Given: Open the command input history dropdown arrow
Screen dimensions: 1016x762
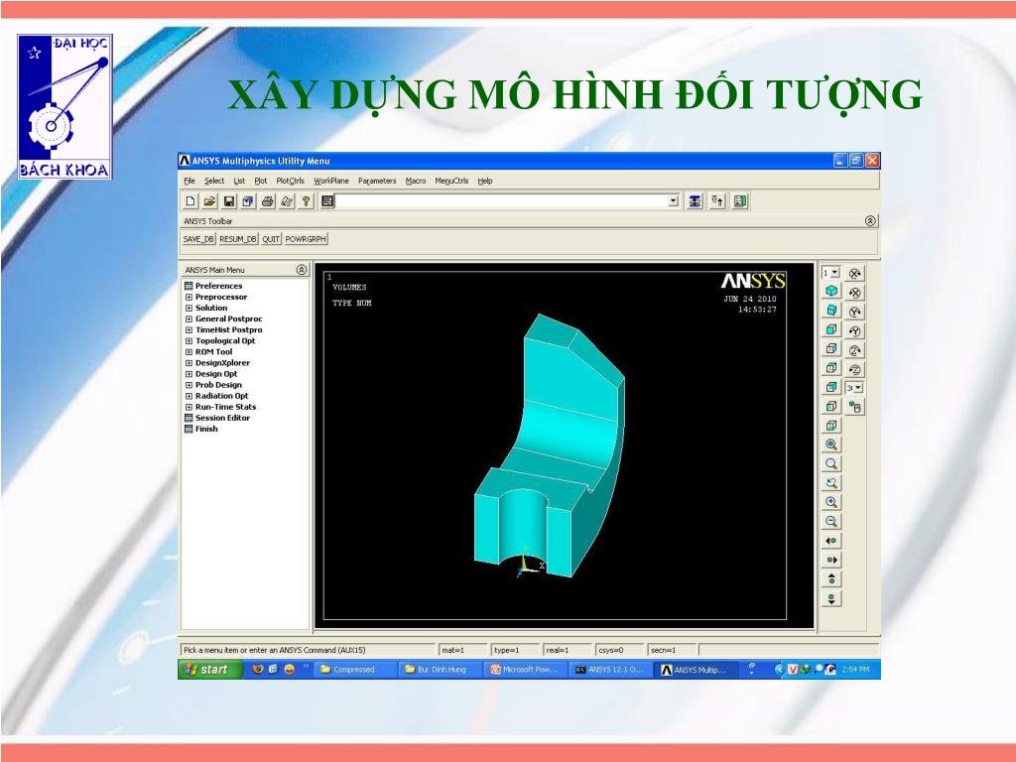Looking at the screenshot, I should click(x=674, y=201).
